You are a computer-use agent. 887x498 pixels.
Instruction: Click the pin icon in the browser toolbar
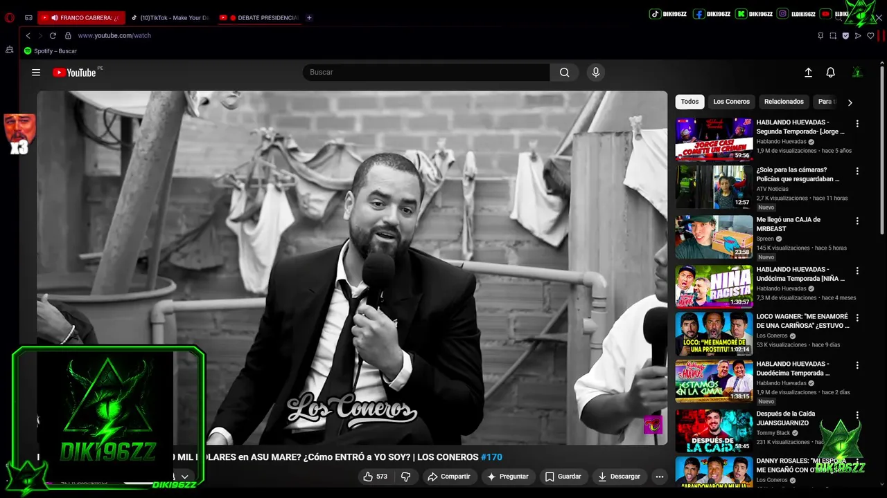pos(820,35)
